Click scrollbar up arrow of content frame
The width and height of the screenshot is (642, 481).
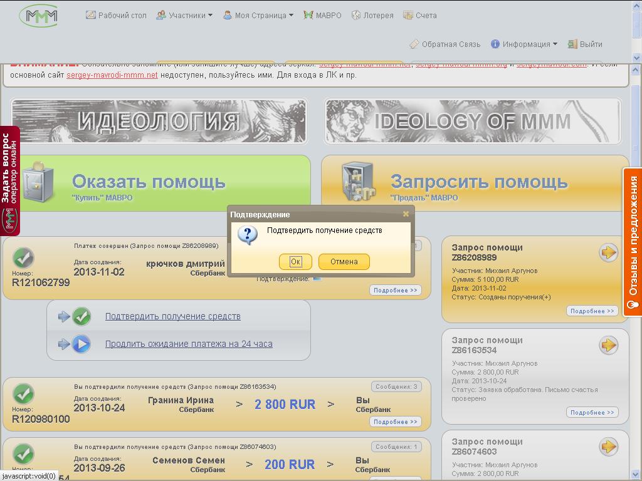(x=636, y=70)
